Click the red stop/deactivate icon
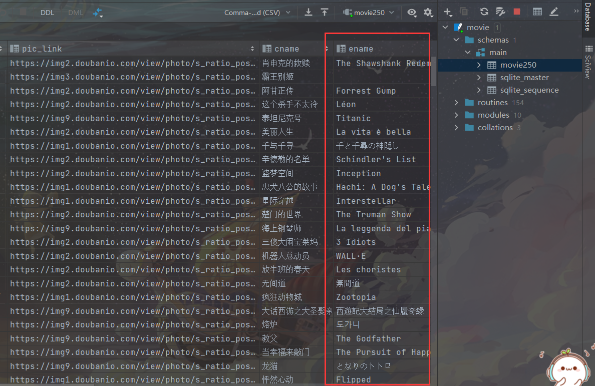This screenshot has height=386, width=595. tap(517, 12)
